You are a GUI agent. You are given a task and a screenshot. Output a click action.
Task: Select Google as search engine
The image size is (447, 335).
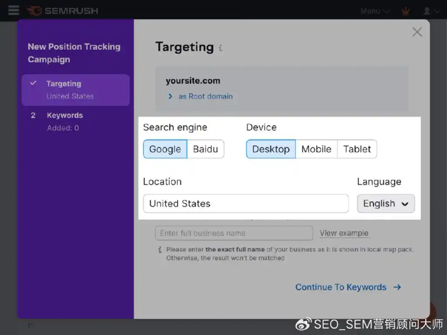(165, 149)
